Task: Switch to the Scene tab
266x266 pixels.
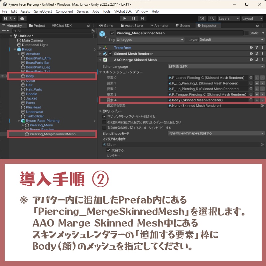Action: (183, 26)
